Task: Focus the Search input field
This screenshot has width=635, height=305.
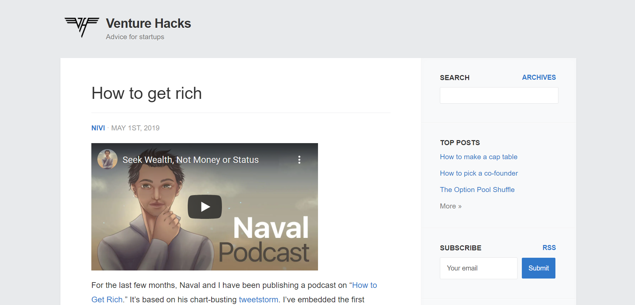Action: click(x=499, y=96)
